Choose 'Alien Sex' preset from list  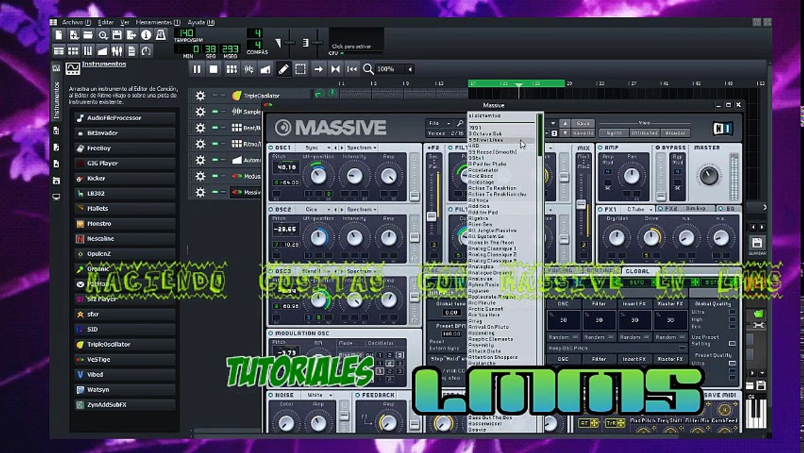(x=480, y=225)
